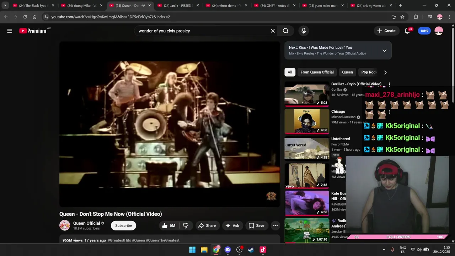Open Michael Jackson Chicago thumbnail
455x256 pixels.
pos(307,122)
